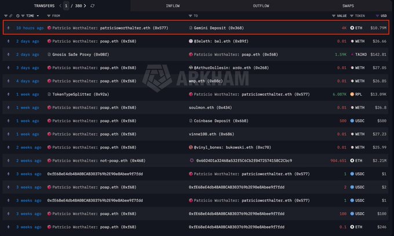Click the Gnosis Safe Proxy contract icon
This screenshot has height=236, width=394.
[49, 55]
